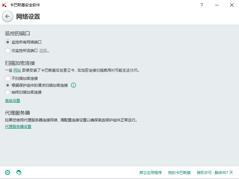Image resolution: width=239 pixels, height=179 pixels.
Task: Click the 扫描加密连接 section heading
Action: click(x=20, y=63)
